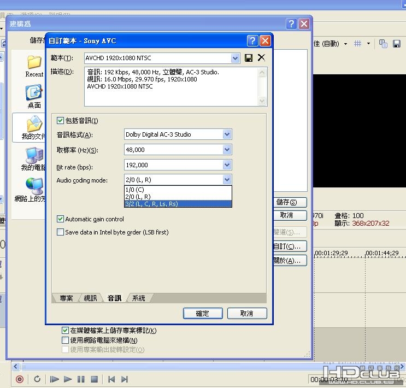The image size is (406, 388).
Task: Switch to 專案 project tab
Action: pyautogui.click(x=66, y=298)
